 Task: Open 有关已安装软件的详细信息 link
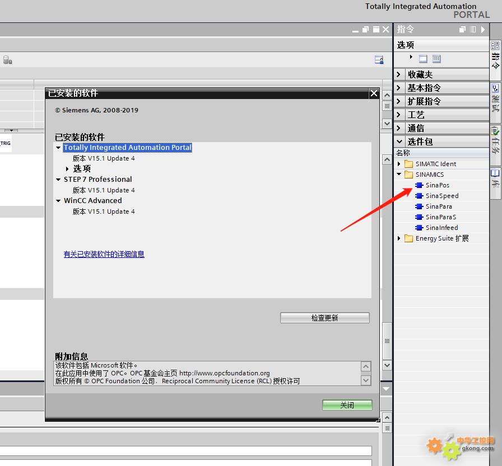pos(104,255)
